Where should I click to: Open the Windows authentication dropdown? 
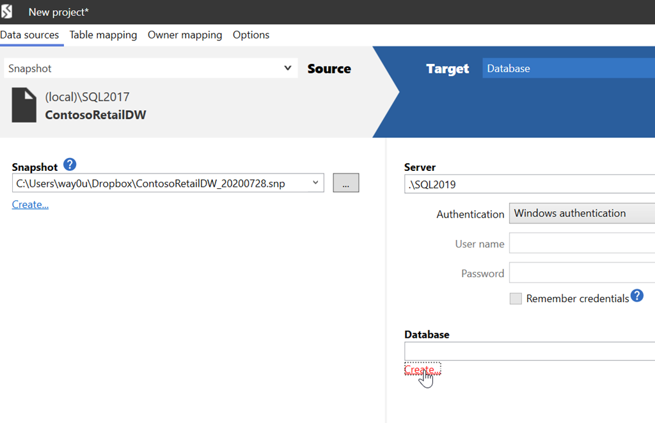pos(581,214)
